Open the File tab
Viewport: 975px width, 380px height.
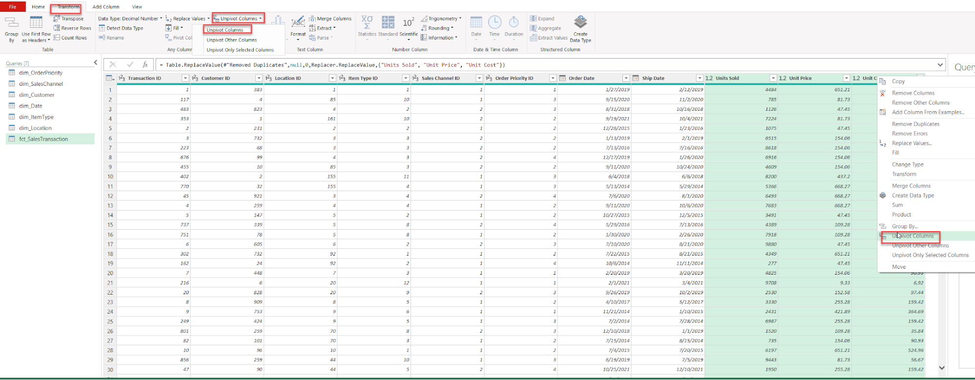(x=13, y=6)
